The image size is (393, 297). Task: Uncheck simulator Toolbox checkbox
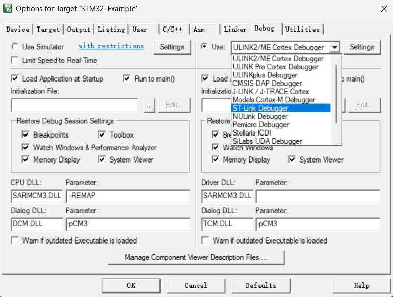[102, 134]
